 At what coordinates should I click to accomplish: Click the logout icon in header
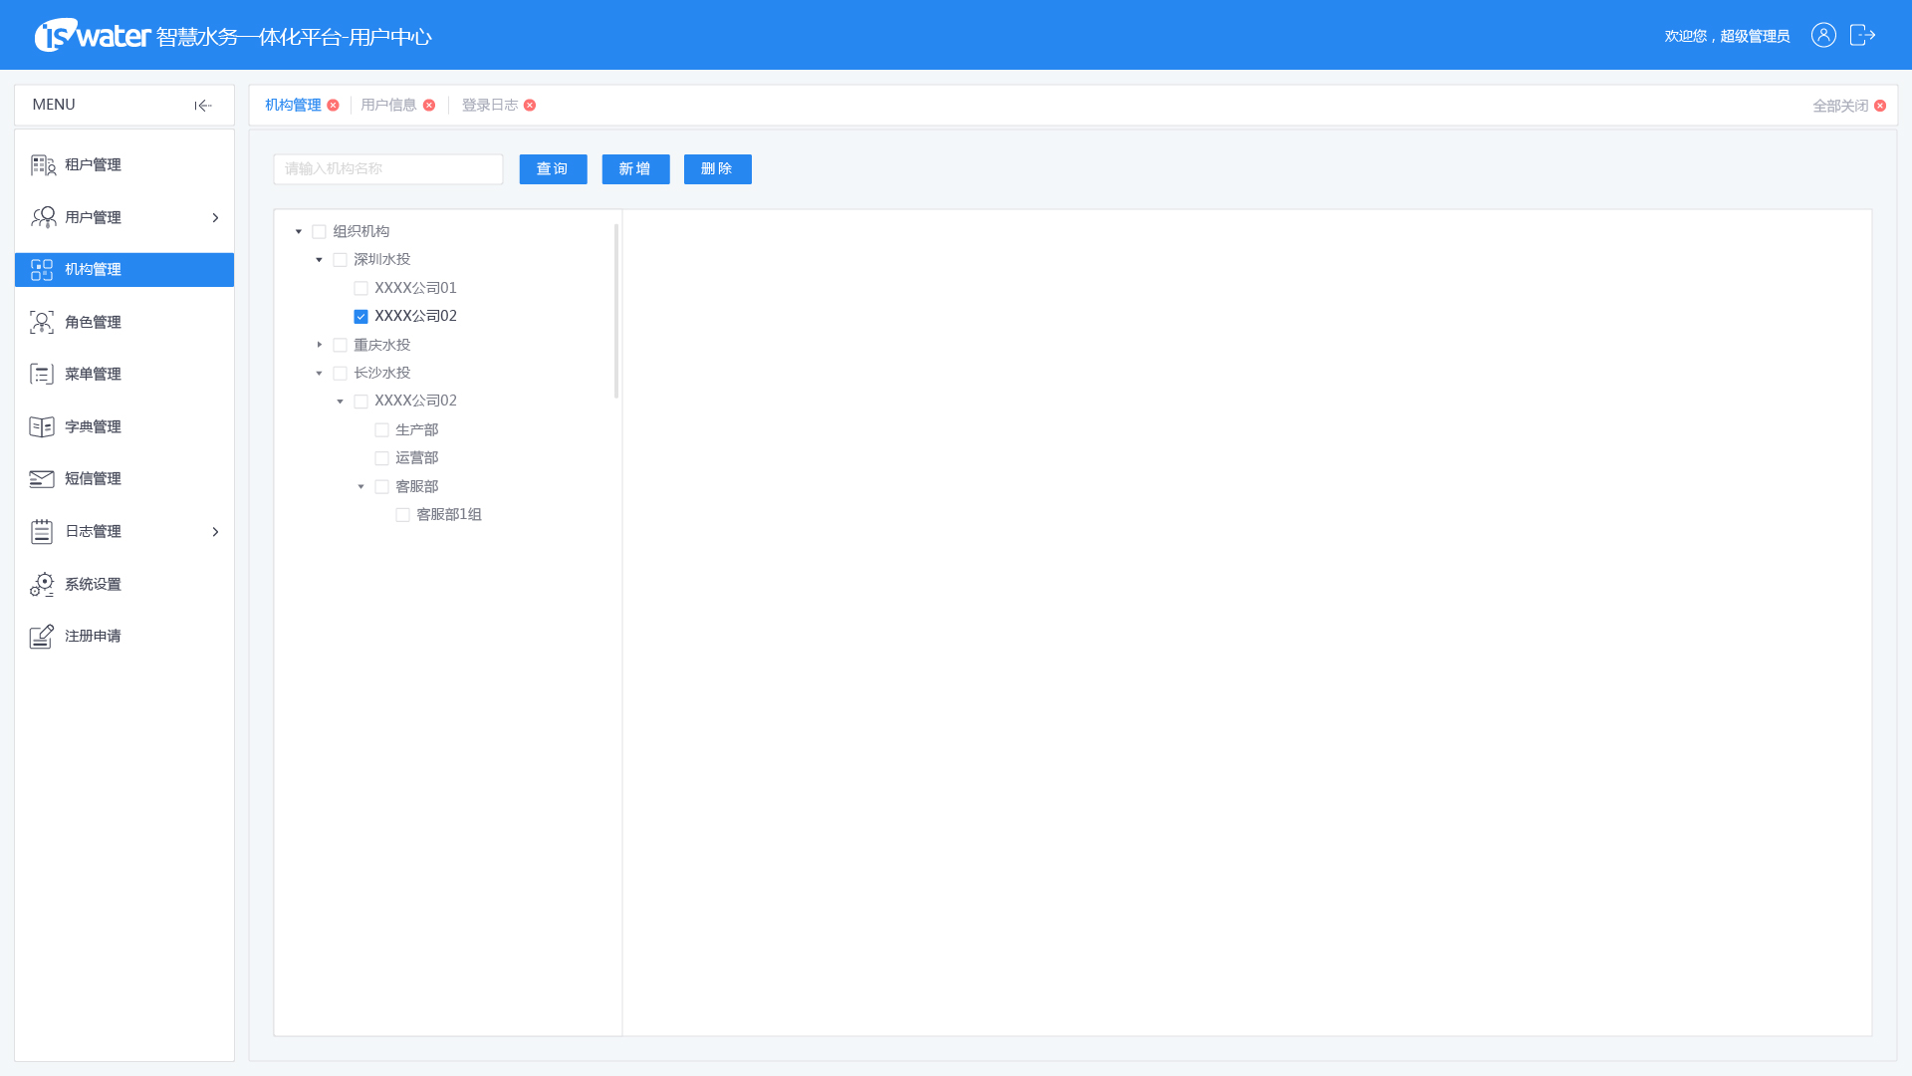1862,36
